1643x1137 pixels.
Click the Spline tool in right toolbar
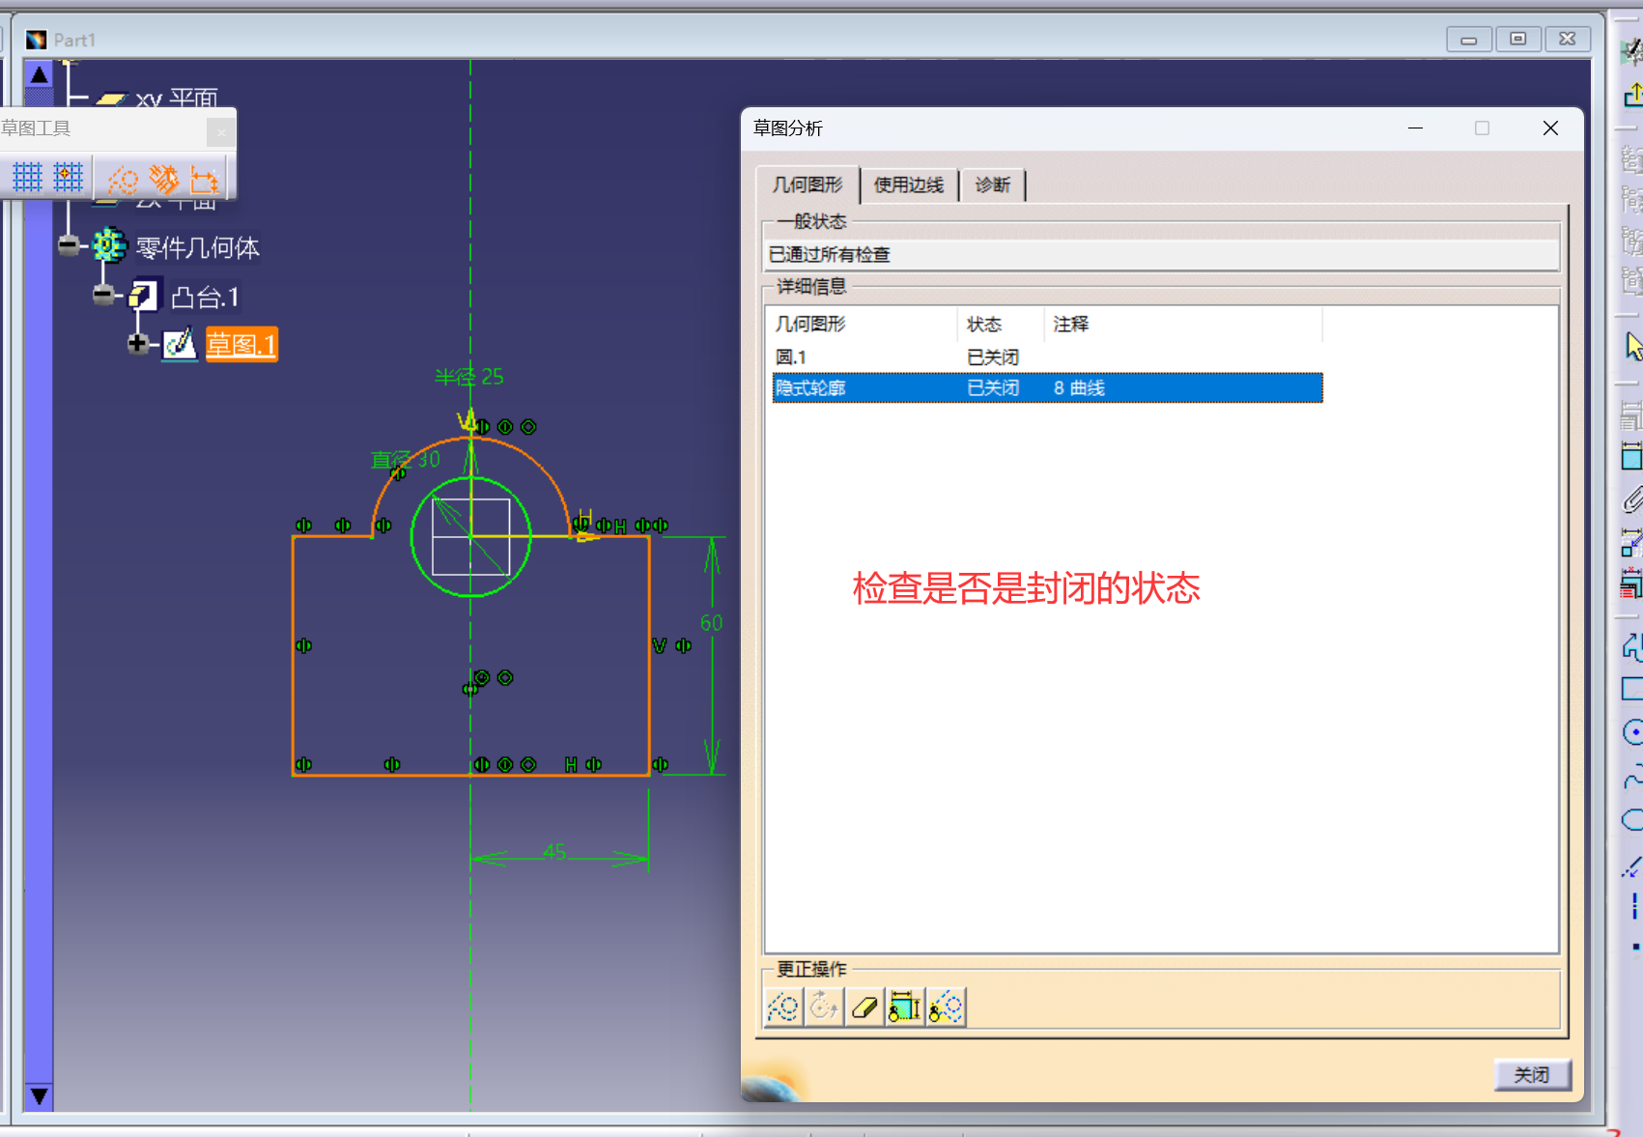point(1633,777)
